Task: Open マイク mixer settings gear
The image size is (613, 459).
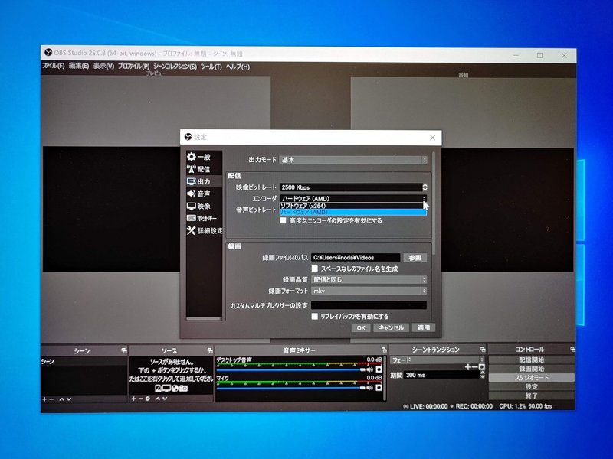Action: click(x=379, y=388)
